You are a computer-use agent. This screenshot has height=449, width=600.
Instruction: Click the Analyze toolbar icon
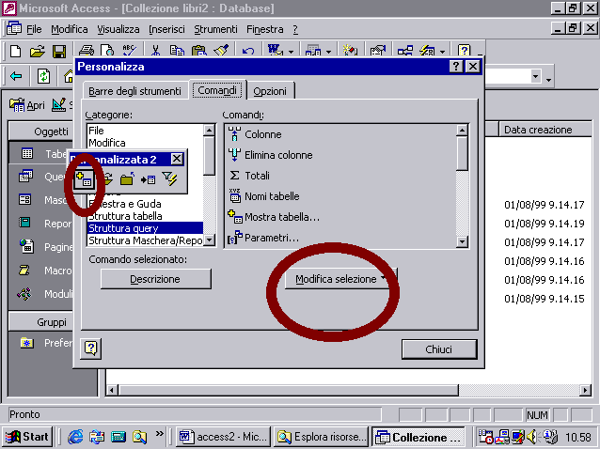(x=313, y=50)
